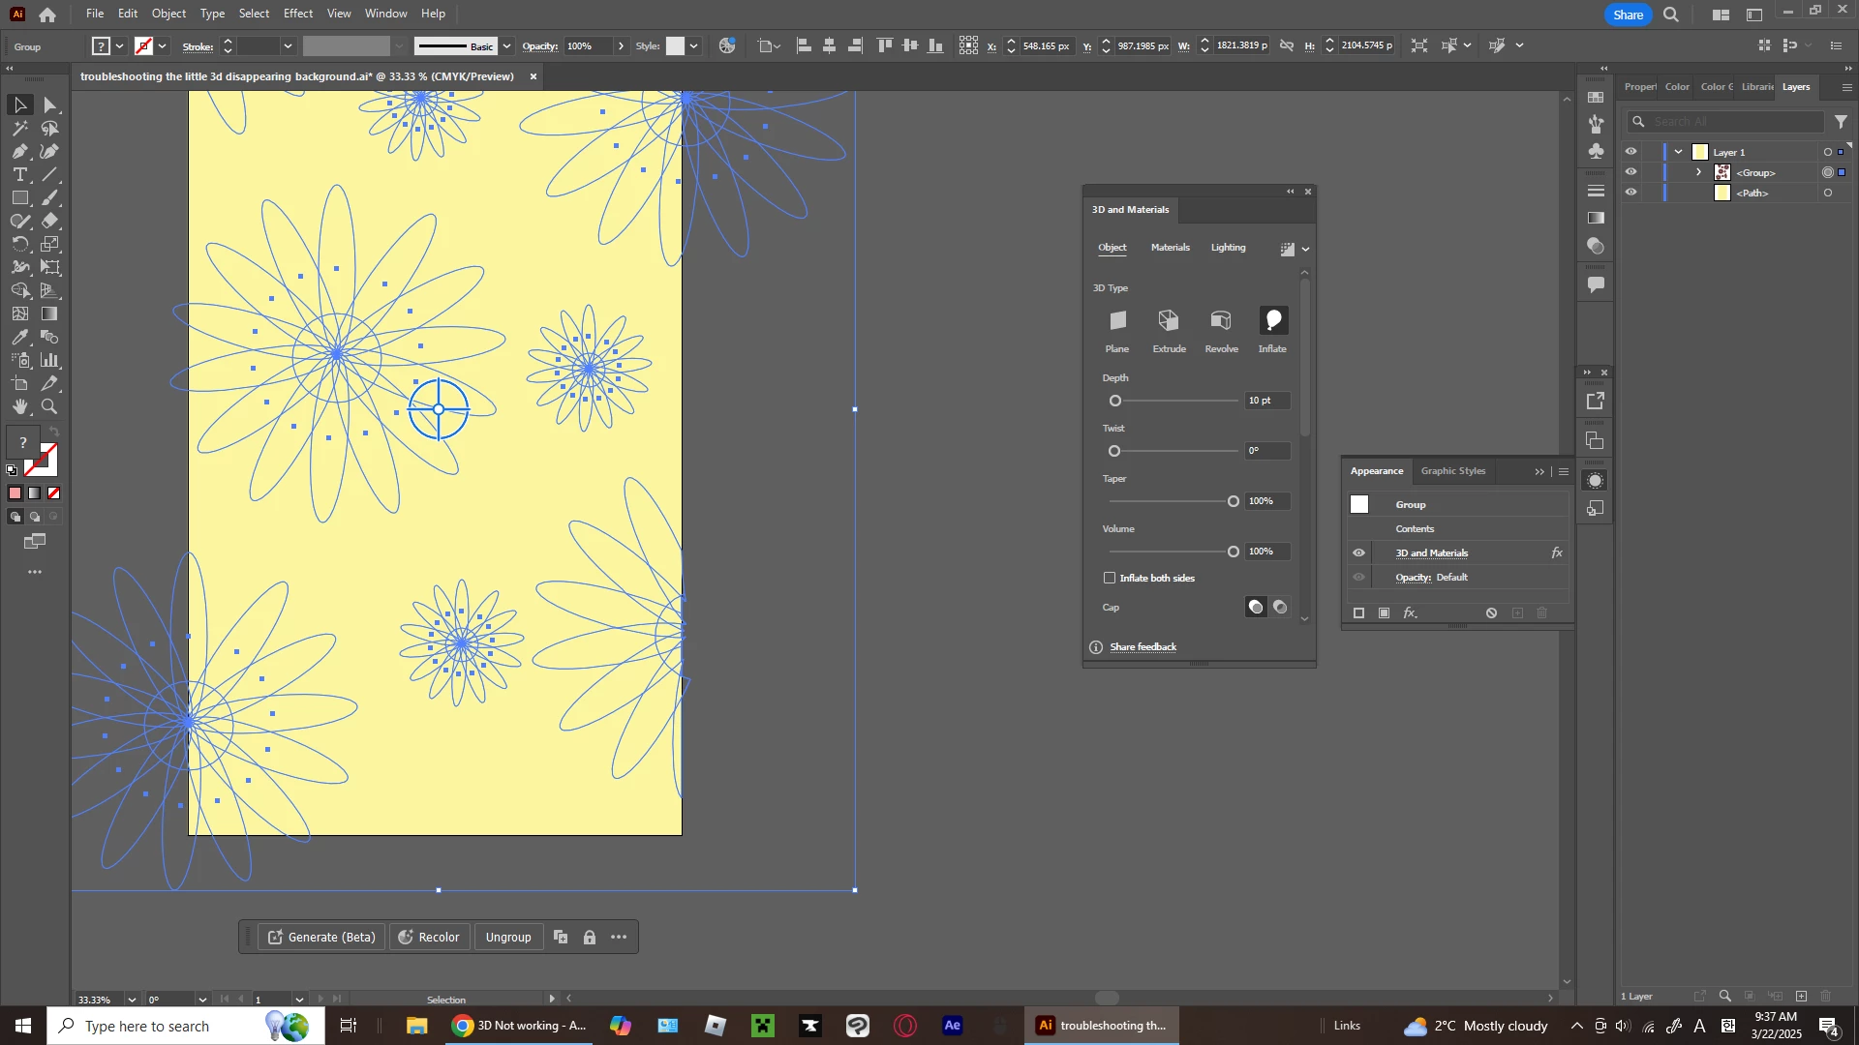The width and height of the screenshot is (1859, 1045).
Task: Toggle 3D and Materials effect visibility
Action: coord(1359,553)
